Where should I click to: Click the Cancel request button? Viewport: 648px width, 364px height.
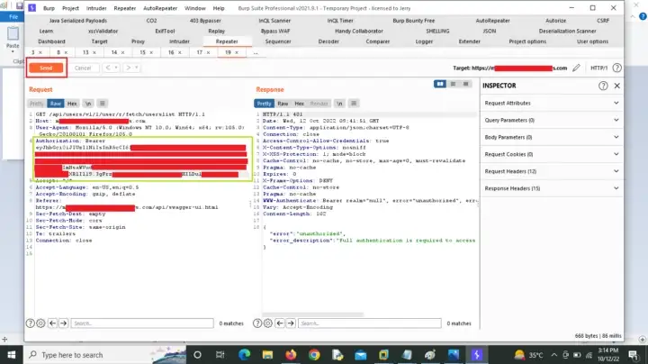(x=82, y=68)
